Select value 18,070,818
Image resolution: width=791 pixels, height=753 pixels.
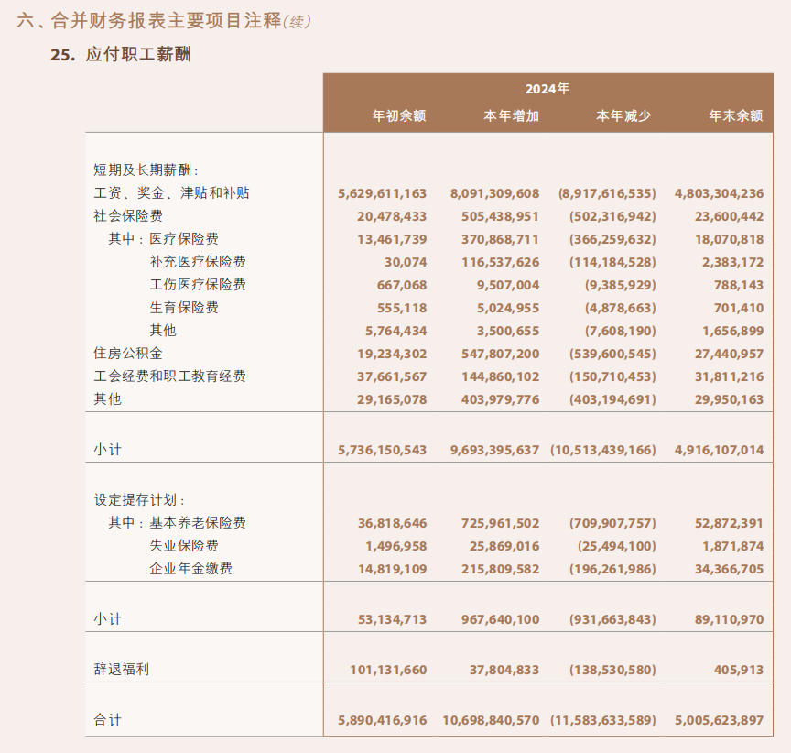click(x=729, y=239)
